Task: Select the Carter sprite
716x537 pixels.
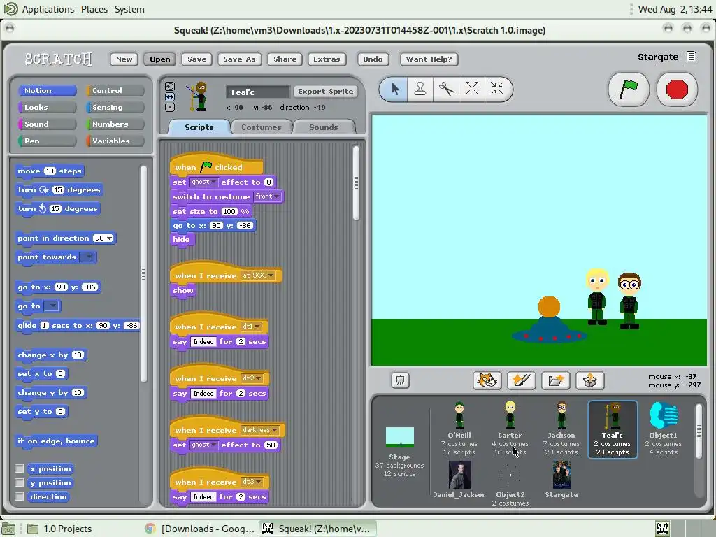Action: coord(510,429)
